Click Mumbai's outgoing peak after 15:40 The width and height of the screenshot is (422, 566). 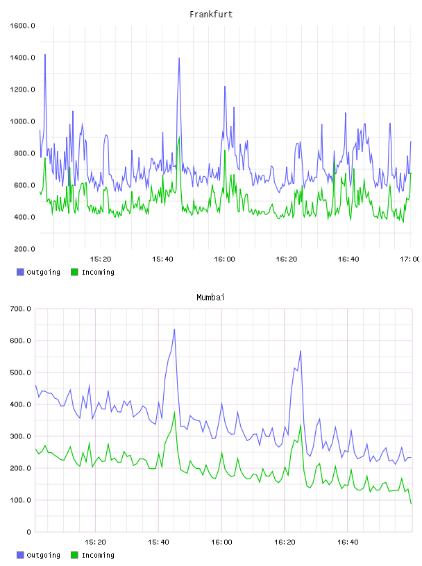tap(174, 329)
